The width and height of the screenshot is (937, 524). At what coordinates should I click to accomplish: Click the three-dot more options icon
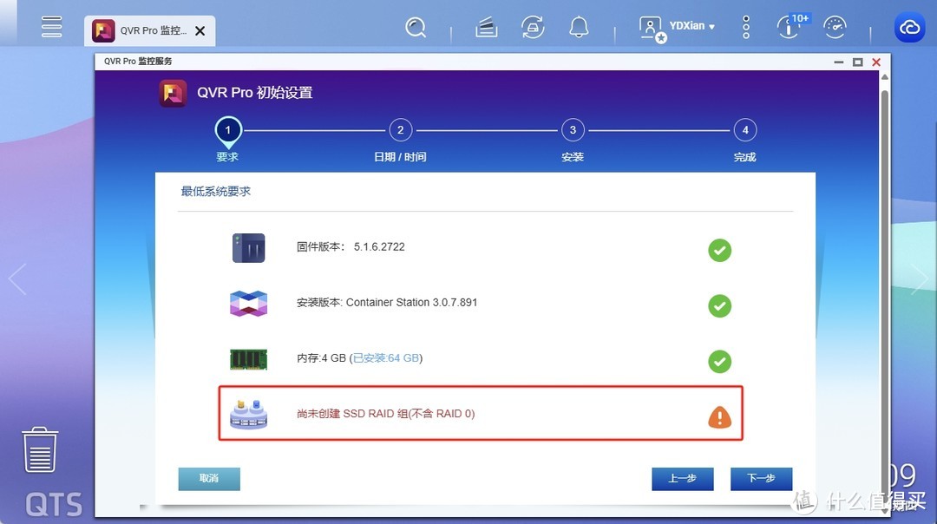point(745,27)
